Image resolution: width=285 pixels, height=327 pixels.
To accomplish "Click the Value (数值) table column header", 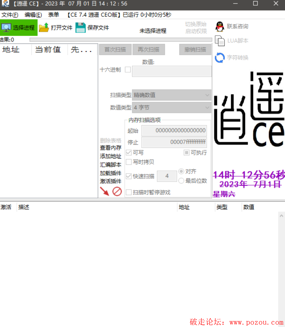I will 263,207.
